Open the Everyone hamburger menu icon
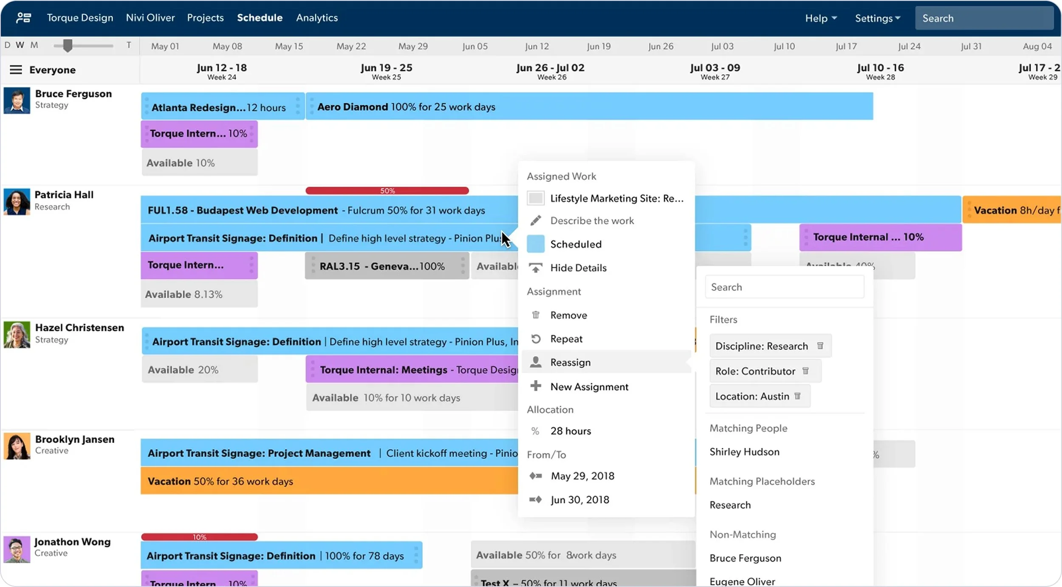 pyautogui.click(x=16, y=70)
